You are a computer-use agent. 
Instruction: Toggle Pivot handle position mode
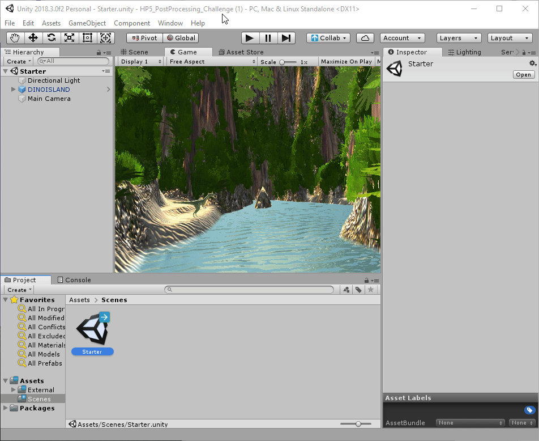(x=144, y=38)
